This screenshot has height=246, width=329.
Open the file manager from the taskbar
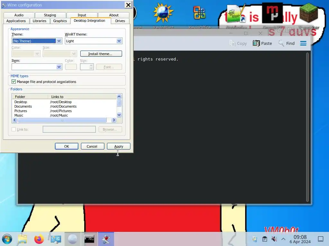22,239
